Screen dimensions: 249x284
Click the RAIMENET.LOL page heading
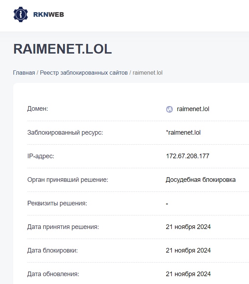(x=62, y=49)
